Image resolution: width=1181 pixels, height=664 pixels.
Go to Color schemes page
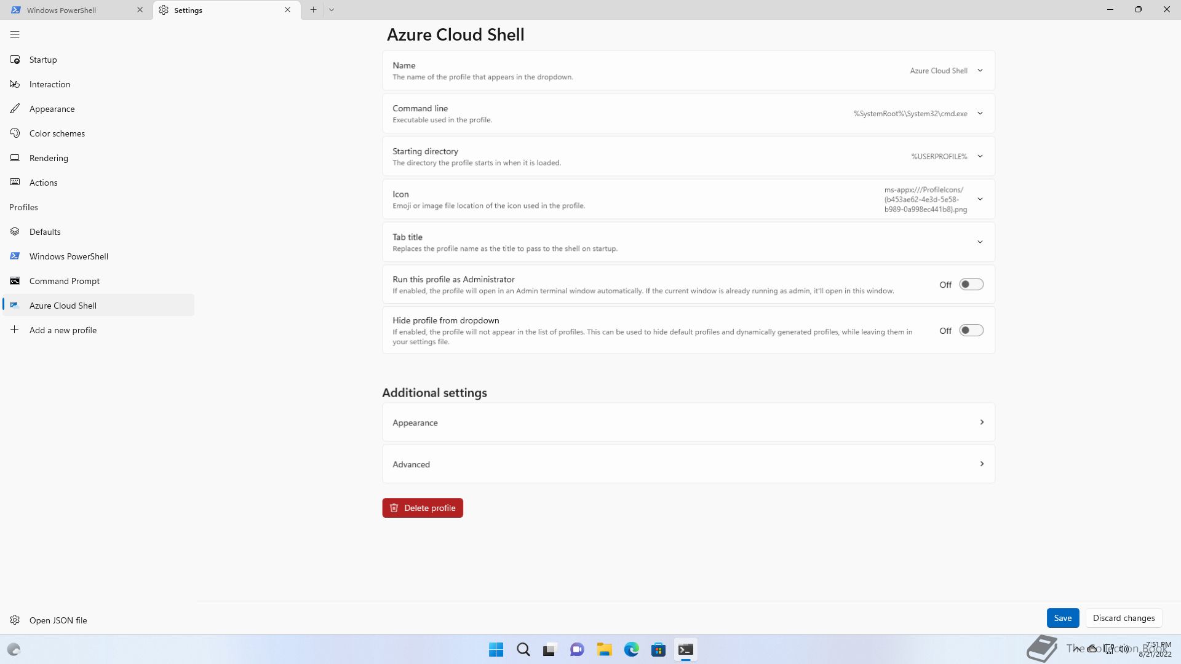pos(98,133)
